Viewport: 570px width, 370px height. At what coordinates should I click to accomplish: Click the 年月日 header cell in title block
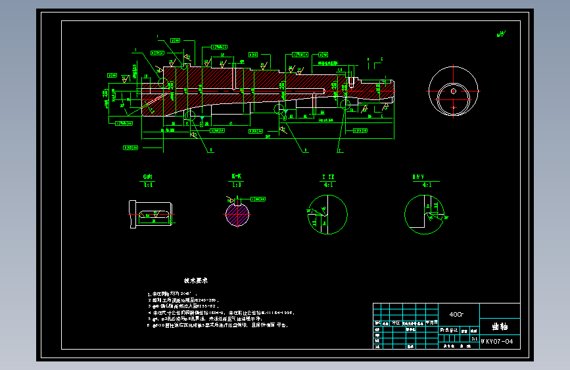(432, 323)
